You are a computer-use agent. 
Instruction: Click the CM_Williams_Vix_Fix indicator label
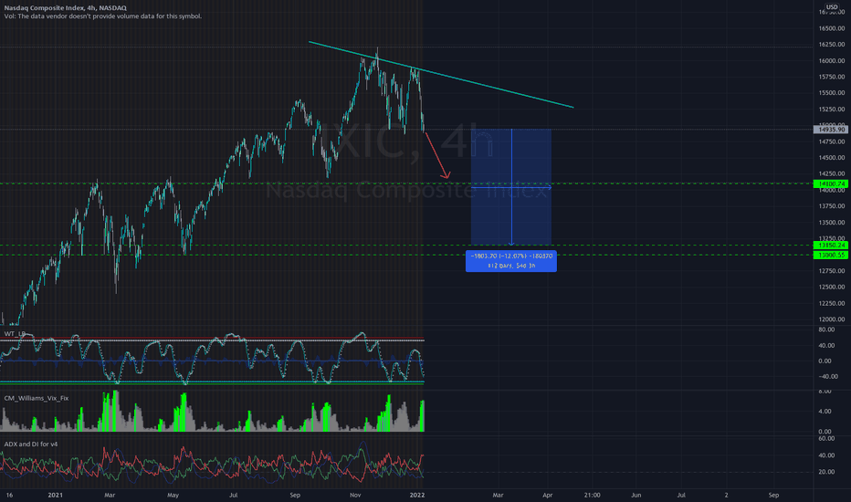[x=37, y=398]
